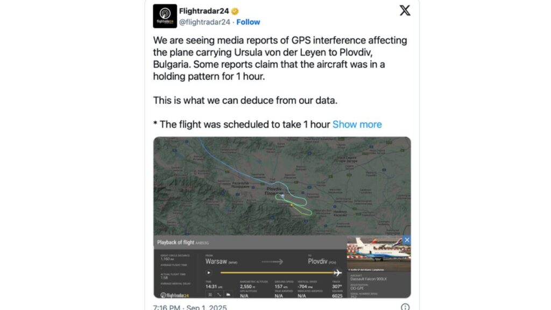Click the Flightradar24 display name
Image resolution: width=551 pixels, height=310 pixels.
204,11
